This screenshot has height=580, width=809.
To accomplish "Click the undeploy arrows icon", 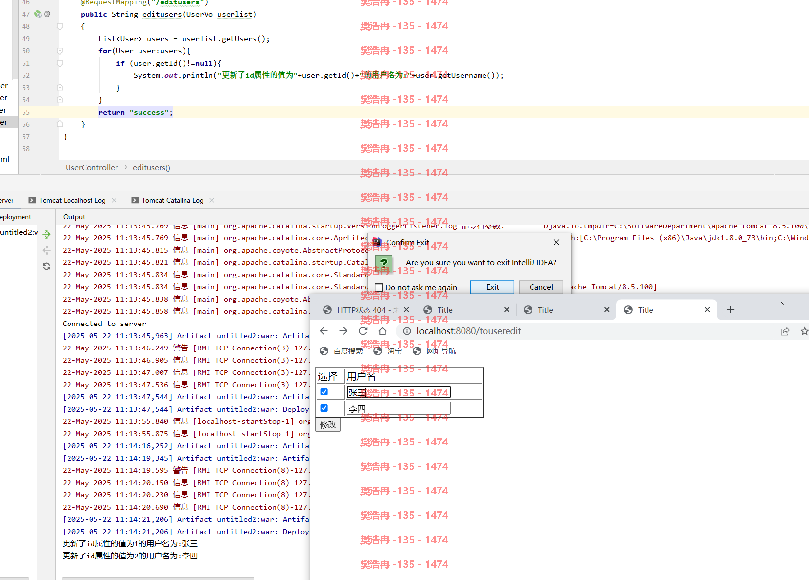I will [x=46, y=250].
